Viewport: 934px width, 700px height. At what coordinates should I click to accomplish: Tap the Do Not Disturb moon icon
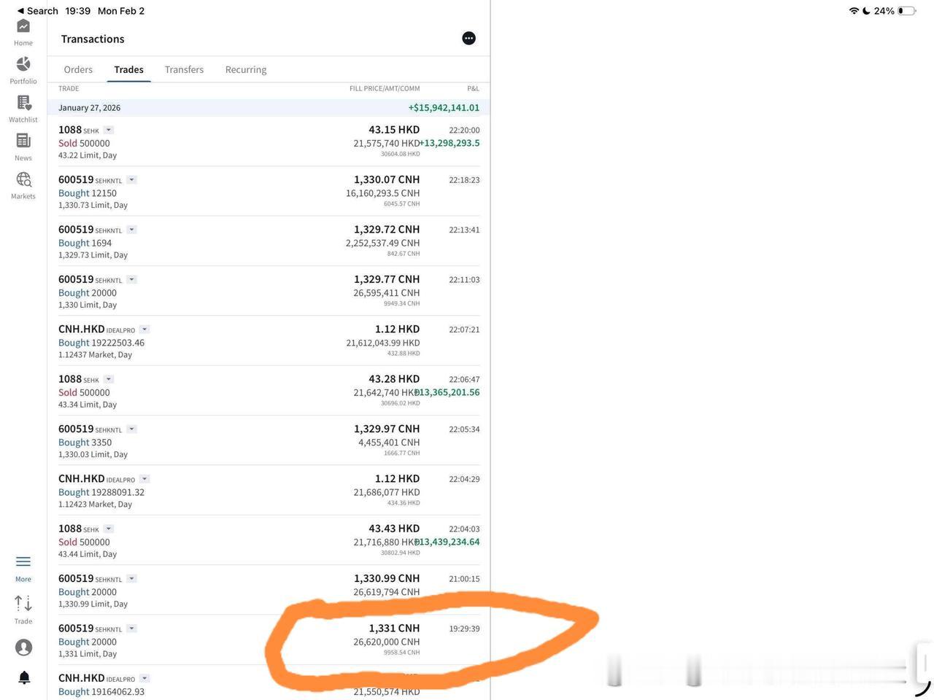tap(866, 11)
